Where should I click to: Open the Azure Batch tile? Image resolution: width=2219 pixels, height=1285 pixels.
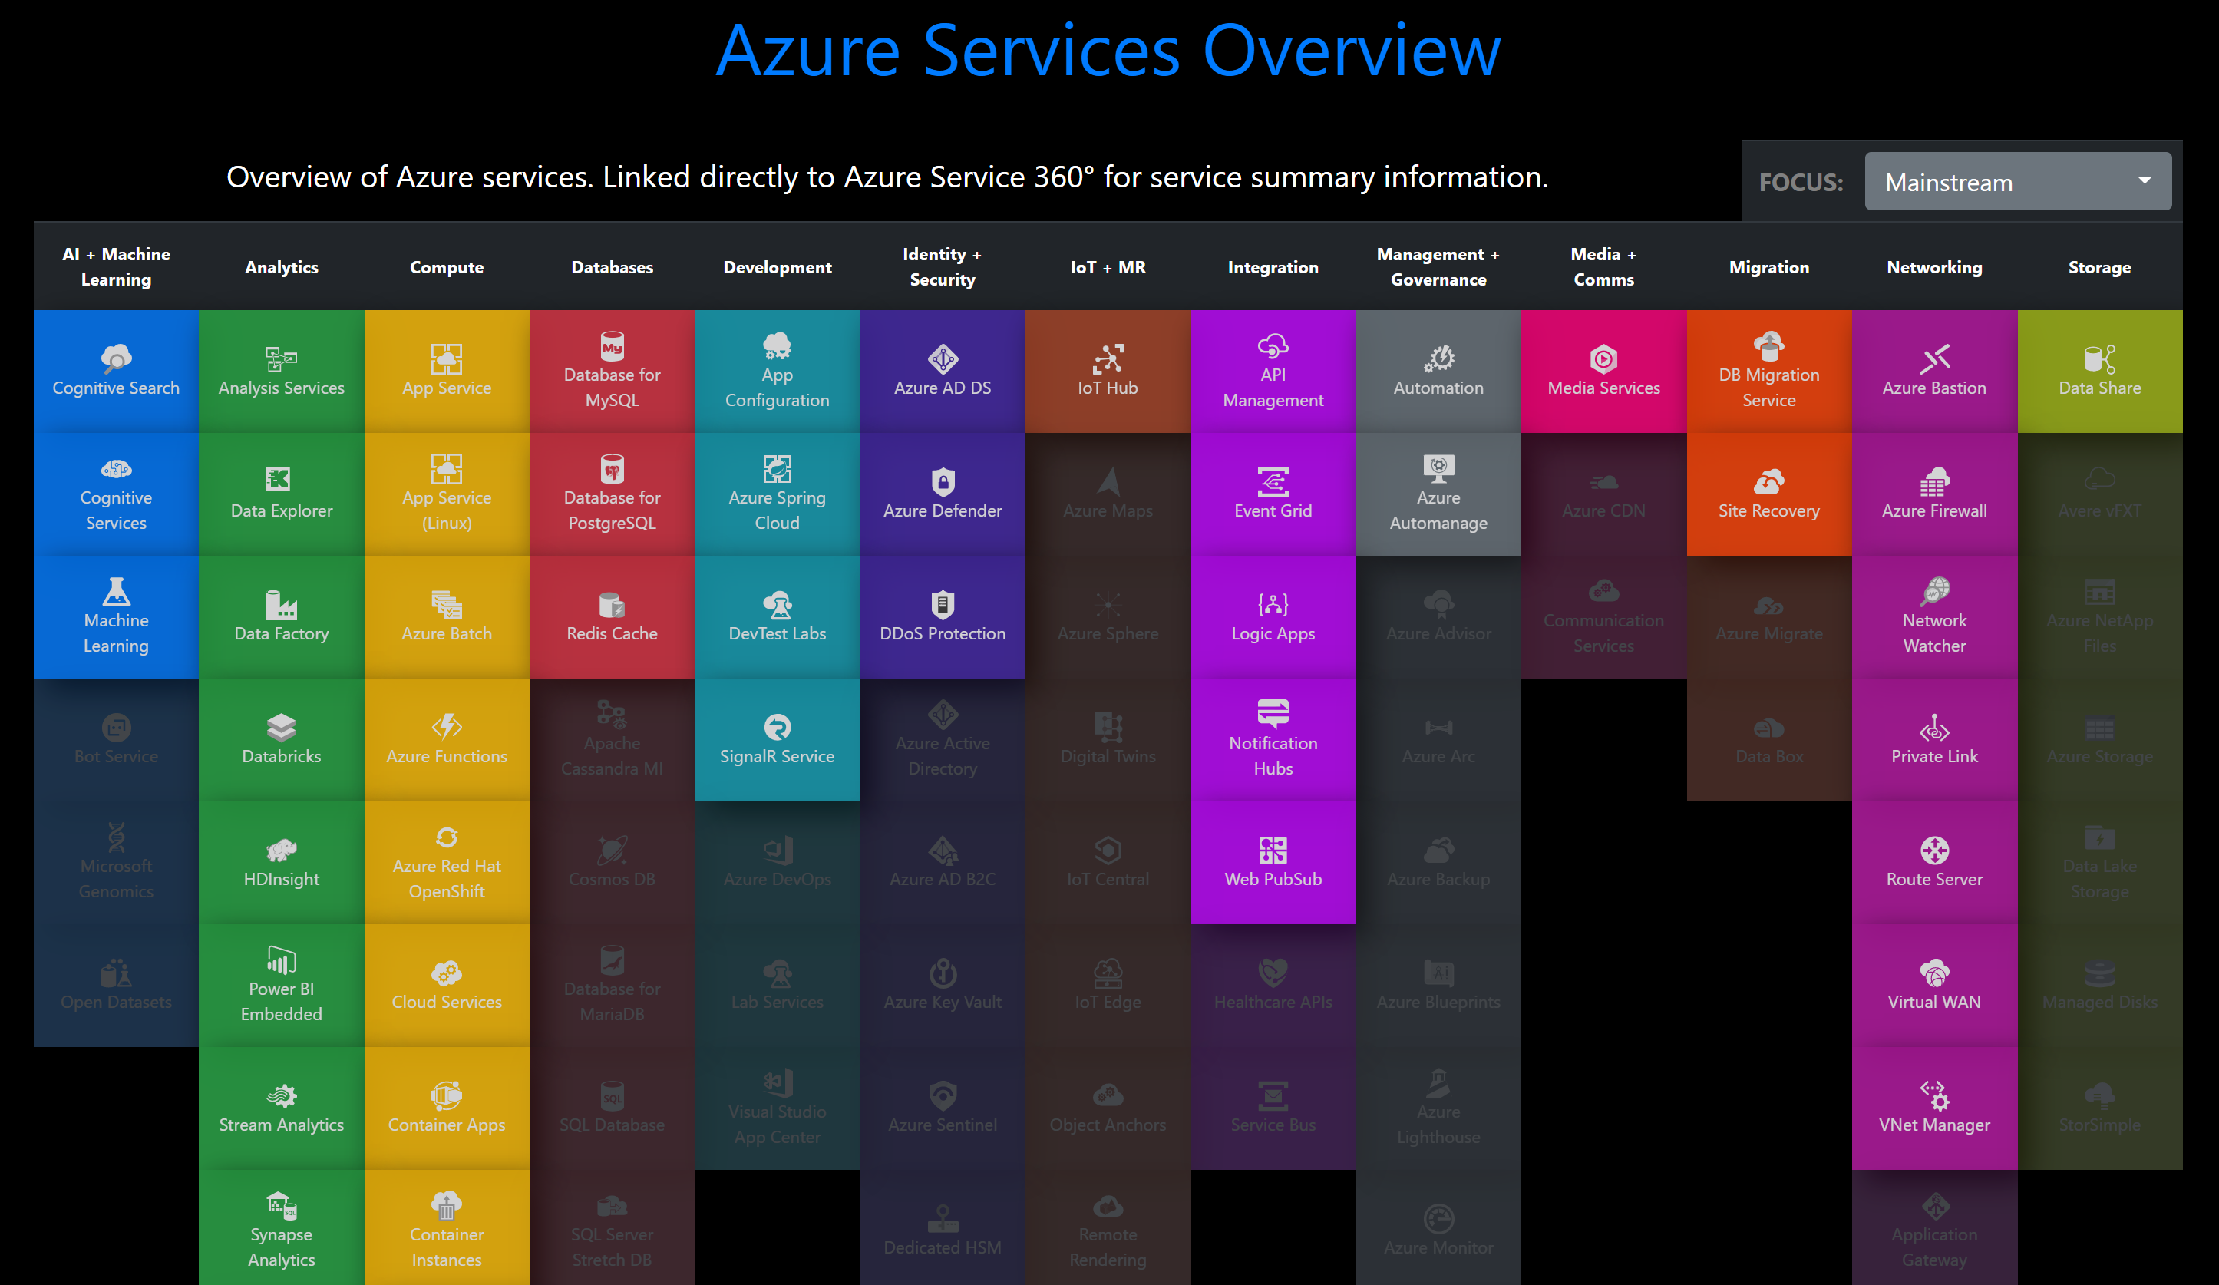pyautogui.click(x=447, y=616)
